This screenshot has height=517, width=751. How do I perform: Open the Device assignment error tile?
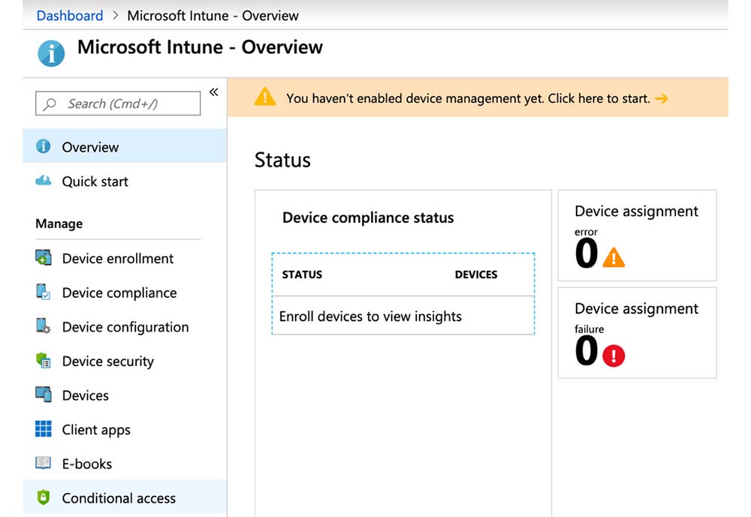point(637,235)
